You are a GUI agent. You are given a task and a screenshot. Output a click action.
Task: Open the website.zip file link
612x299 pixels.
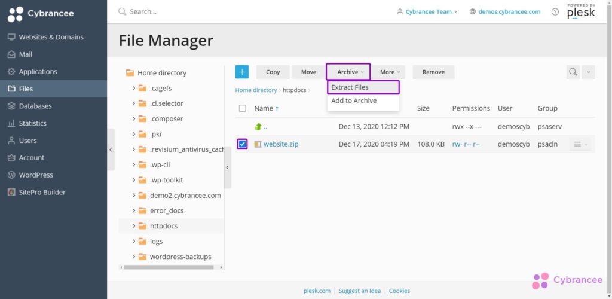[281, 144]
